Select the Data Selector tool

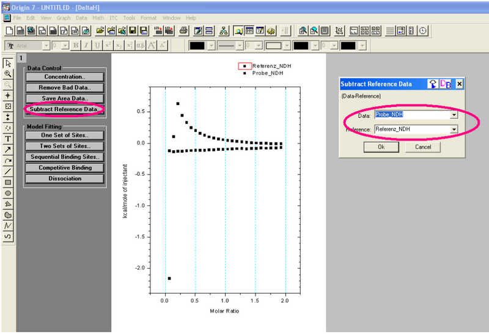pos(8,117)
